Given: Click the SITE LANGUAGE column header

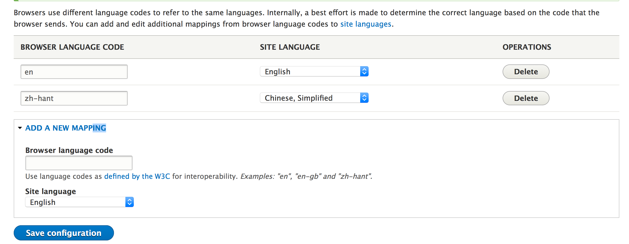Looking at the screenshot, I should pos(290,47).
